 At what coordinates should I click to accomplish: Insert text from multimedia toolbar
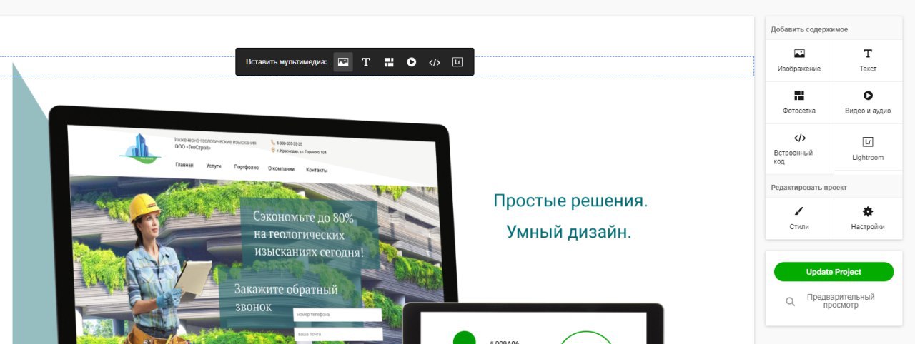click(x=366, y=62)
